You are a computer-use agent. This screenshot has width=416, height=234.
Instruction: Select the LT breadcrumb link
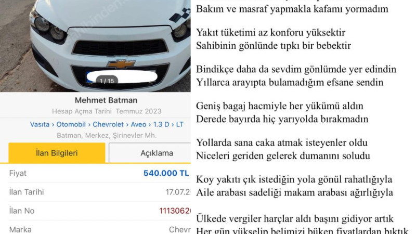179,124
